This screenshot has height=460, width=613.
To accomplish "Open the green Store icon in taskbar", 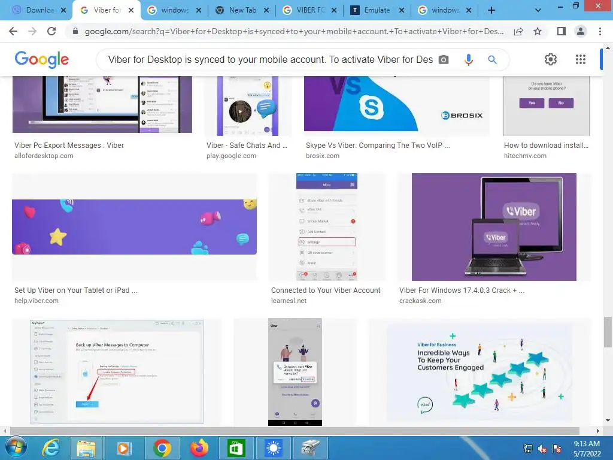I will pyautogui.click(x=236, y=448).
